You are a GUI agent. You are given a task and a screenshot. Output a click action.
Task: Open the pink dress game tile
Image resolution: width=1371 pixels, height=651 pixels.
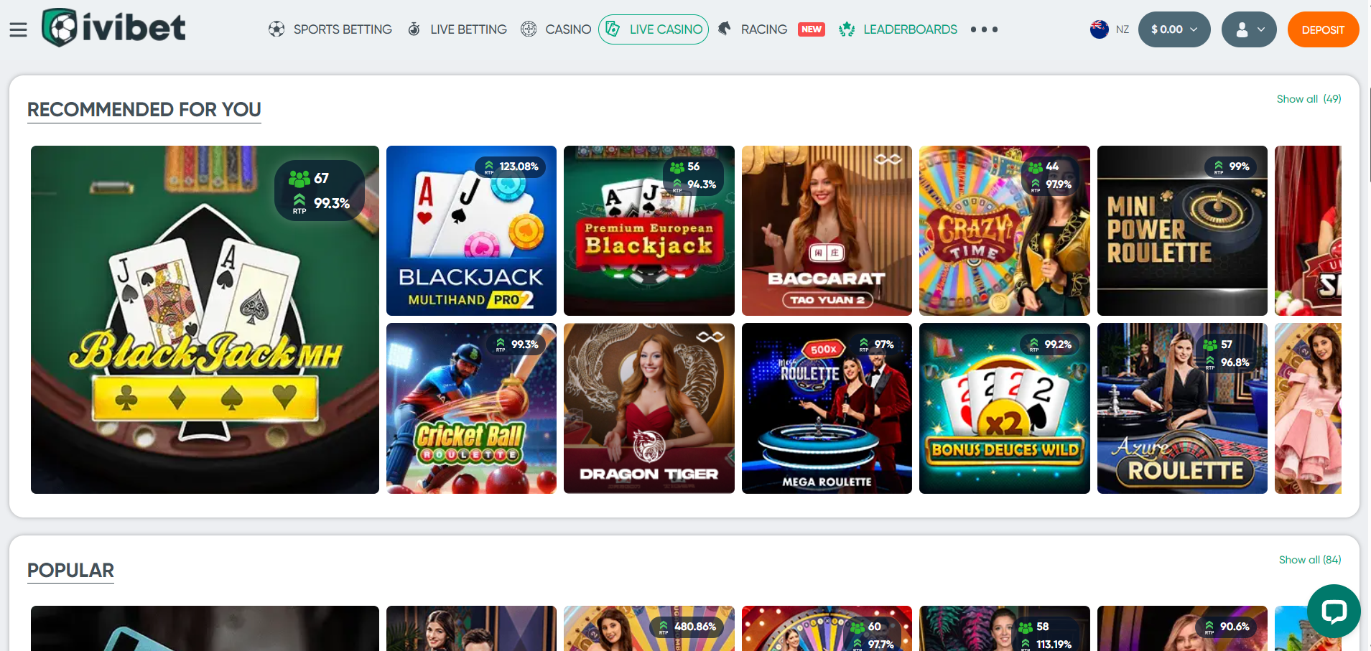pos(1308,408)
